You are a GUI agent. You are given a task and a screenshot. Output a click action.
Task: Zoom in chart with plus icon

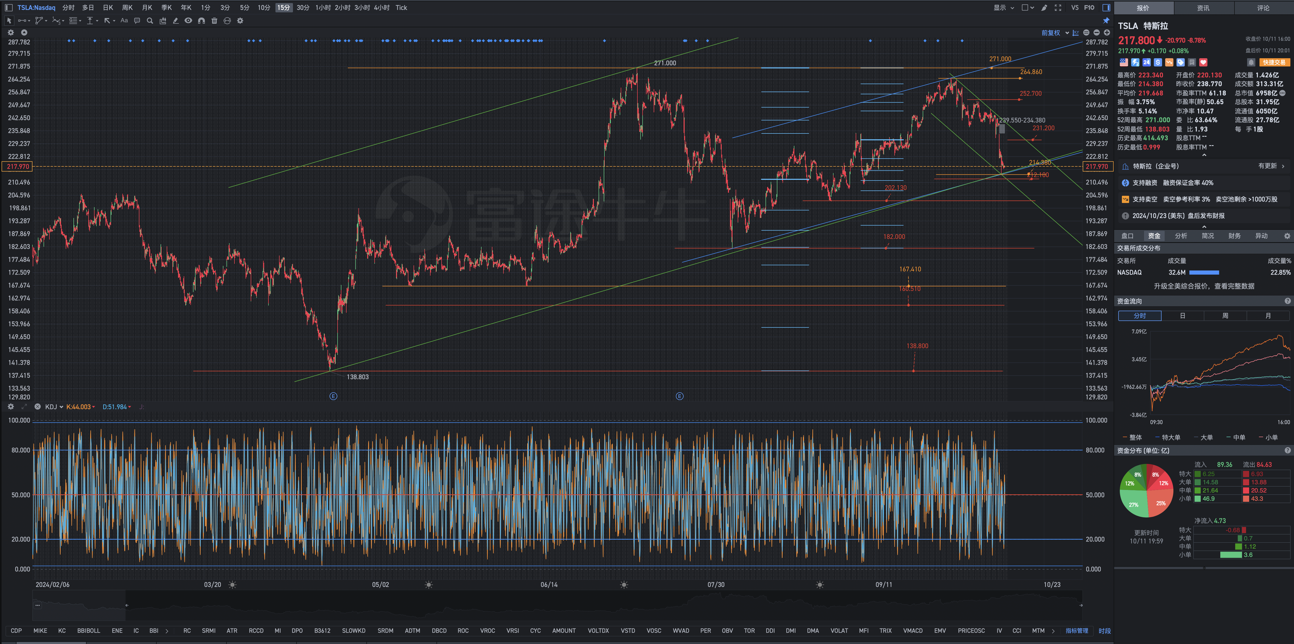(1107, 33)
